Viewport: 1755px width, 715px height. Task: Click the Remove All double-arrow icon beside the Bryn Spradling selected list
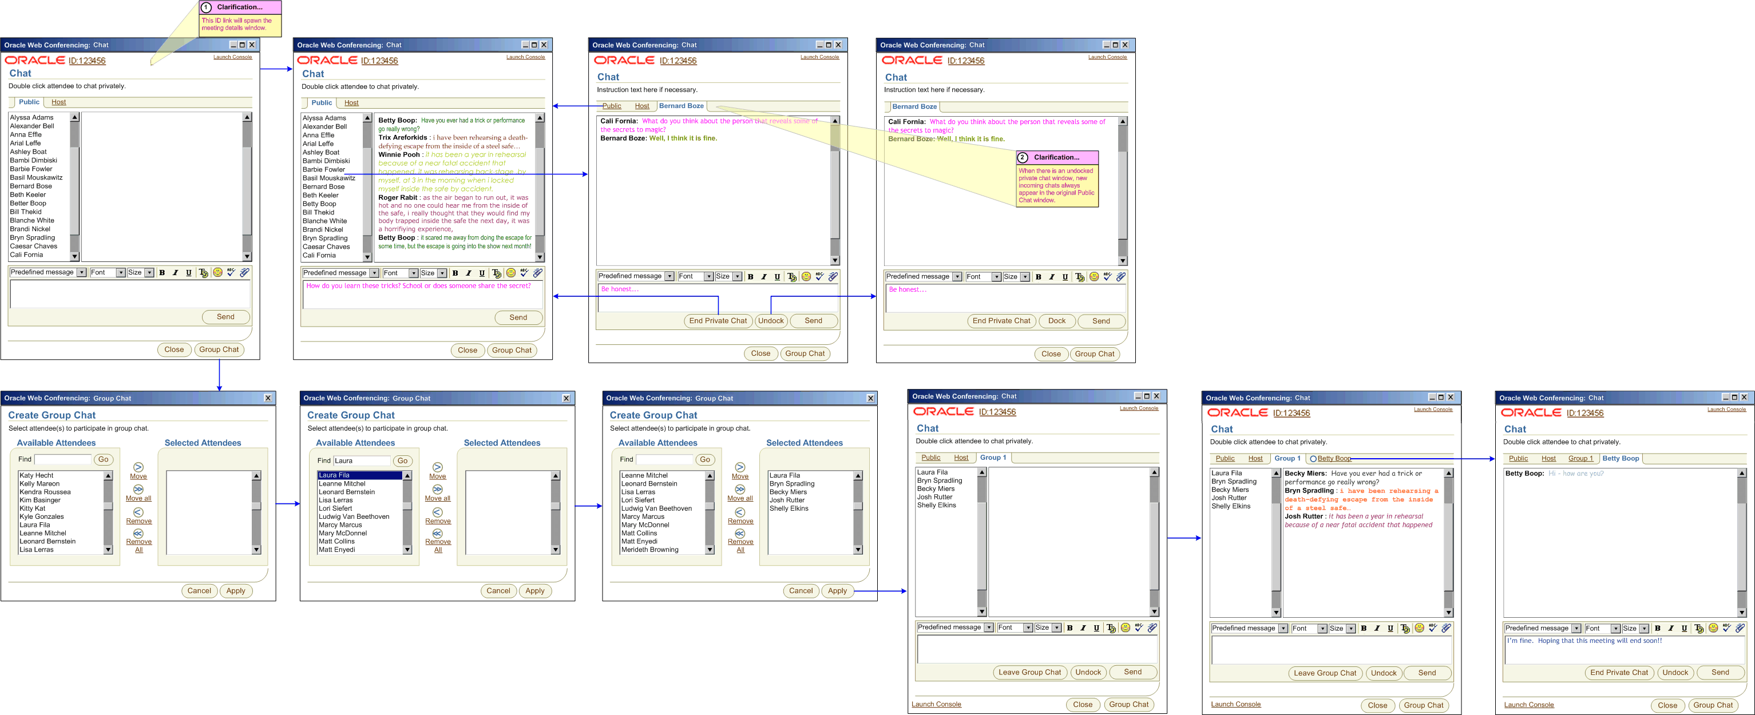pyautogui.click(x=740, y=533)
